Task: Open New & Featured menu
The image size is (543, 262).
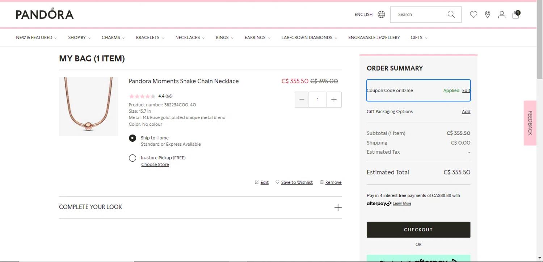Action: pos(36,38)
